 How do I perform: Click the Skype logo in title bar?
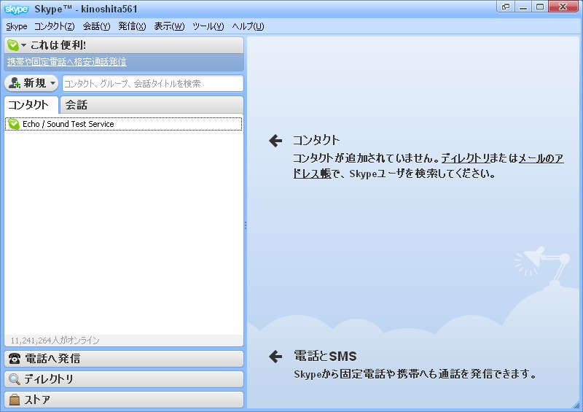pos(16,9)
